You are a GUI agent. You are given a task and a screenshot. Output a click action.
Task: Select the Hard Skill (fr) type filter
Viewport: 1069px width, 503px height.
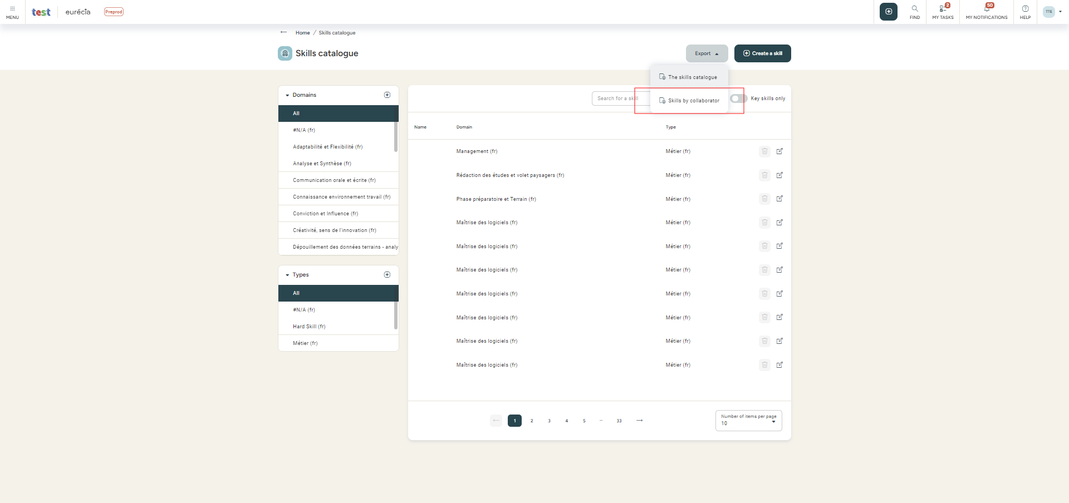(309, 326)
